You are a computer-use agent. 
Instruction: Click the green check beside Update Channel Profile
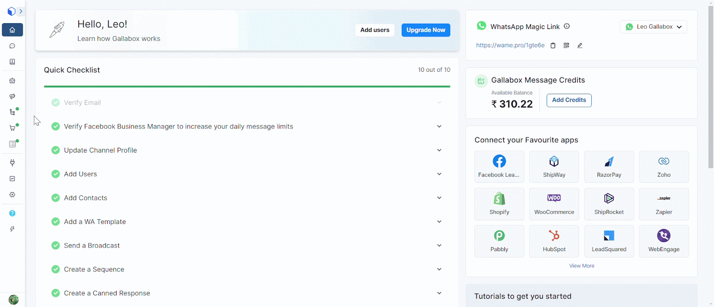[x=56, y=150]
